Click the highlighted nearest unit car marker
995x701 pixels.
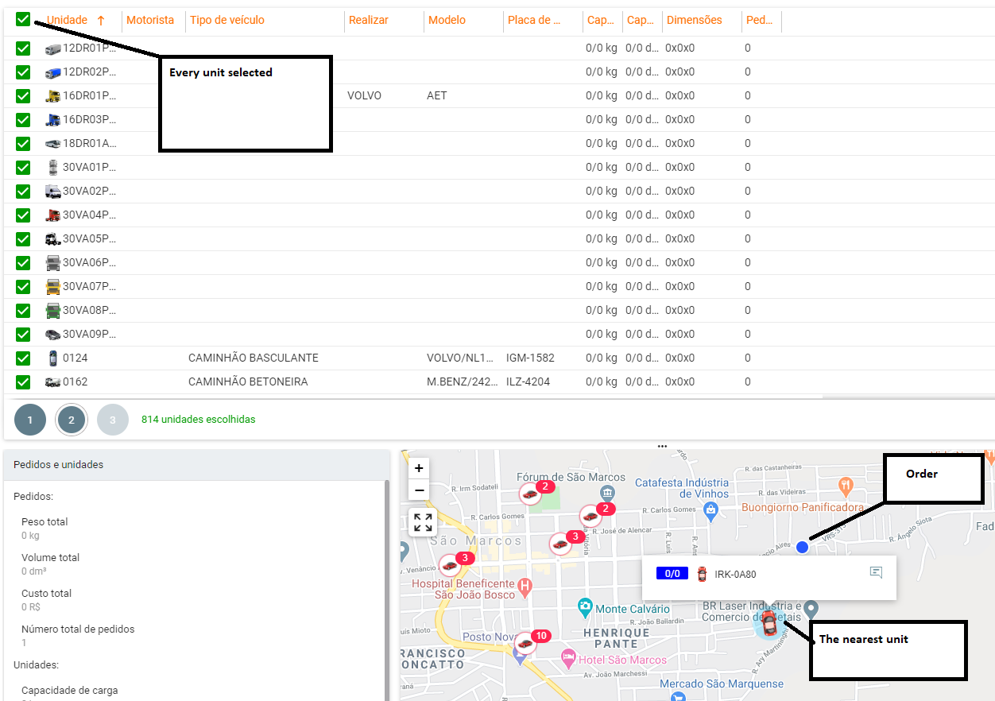click(769, 623)
